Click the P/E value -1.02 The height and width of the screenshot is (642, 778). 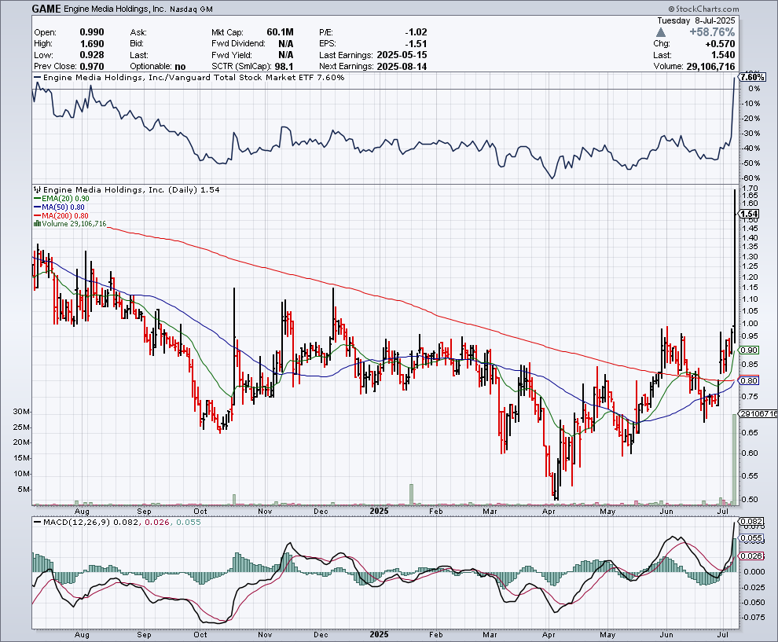point(416,32)
